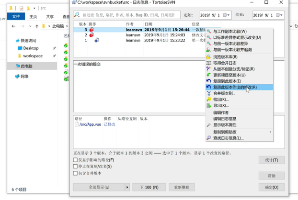Click the wrench icon for revision properties

pyautogui.click(x=209, y=125)
